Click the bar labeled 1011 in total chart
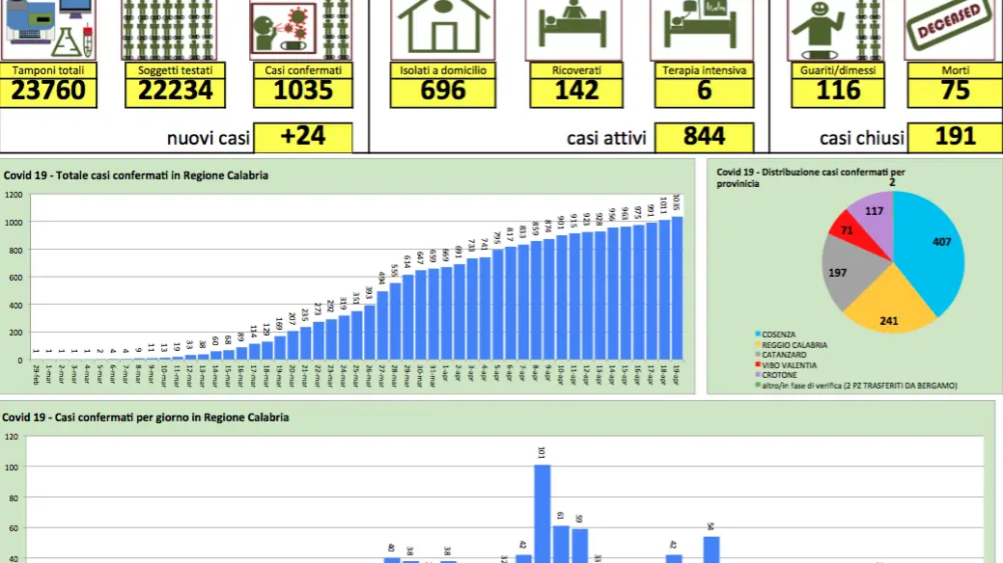Viewport: 1003px width, 563px height. pyautogui.click(x=664, y=290)
